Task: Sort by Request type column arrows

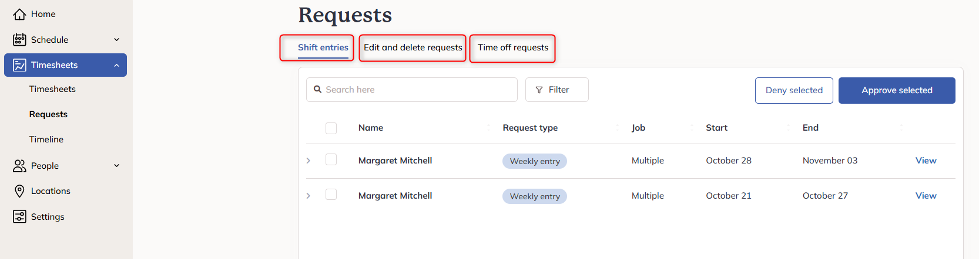Action: pos(618,128)
